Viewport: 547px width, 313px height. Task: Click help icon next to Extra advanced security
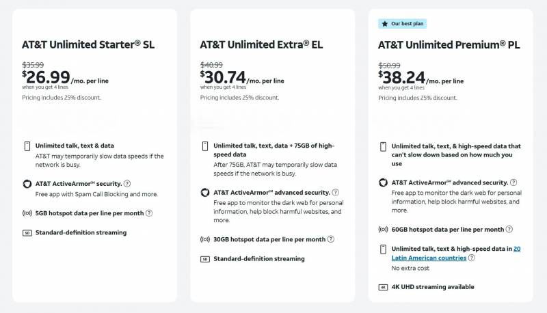(336, 193)
